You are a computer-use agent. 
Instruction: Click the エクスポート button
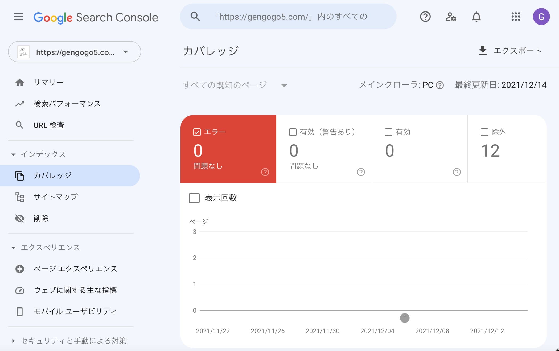pyautogui.click(x=510, y=51)
